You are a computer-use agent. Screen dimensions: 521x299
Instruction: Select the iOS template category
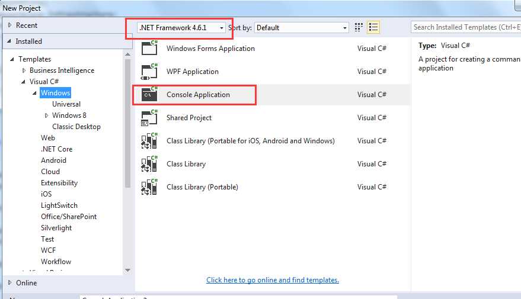pos(46,194)
